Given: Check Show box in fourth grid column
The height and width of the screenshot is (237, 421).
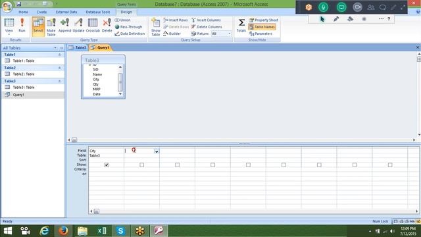Looking at the screenshot, I should coord(212,165).
